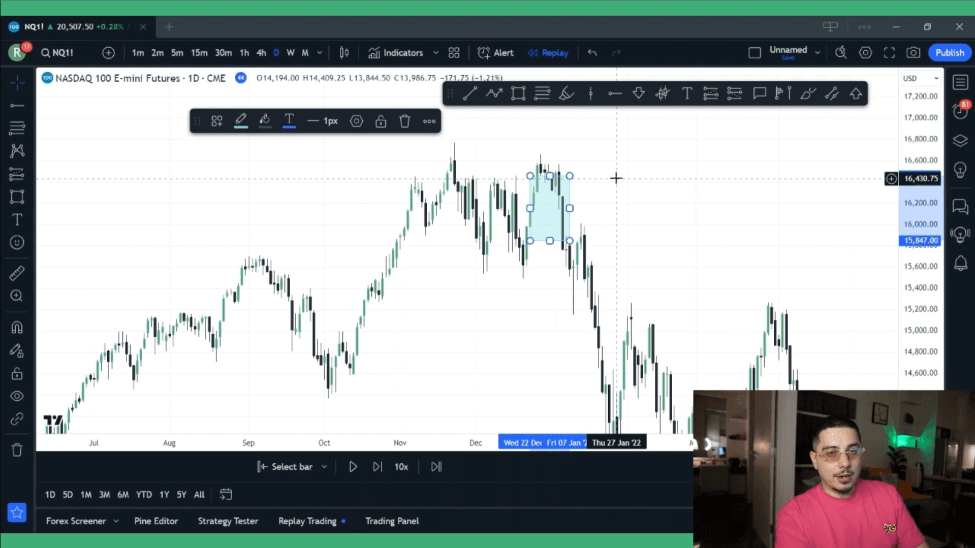
Task: Take a chart snapshot with camera icon
Action: pyautogui.click(x=913, y=52)
